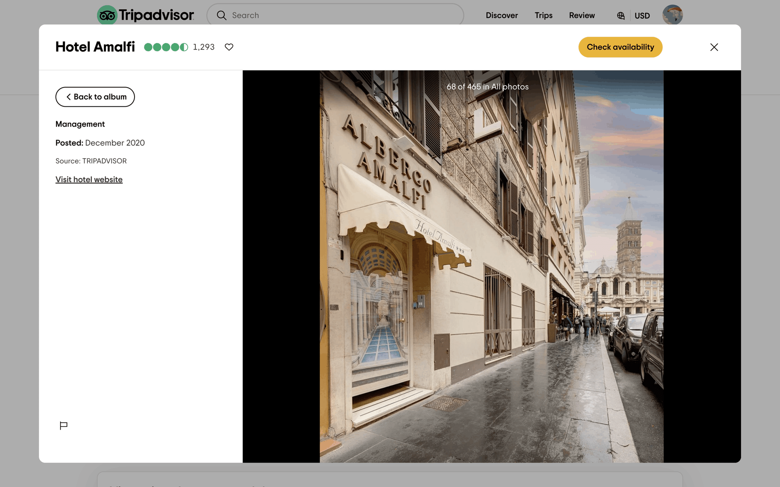Open the user profile avatar

[672, 15]
